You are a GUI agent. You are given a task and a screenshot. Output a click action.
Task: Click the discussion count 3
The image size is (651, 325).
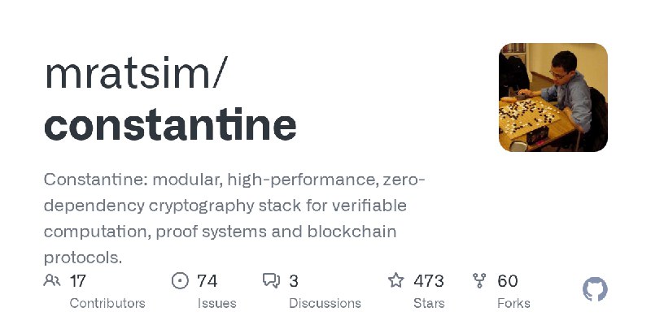click(x=294, y=281)
